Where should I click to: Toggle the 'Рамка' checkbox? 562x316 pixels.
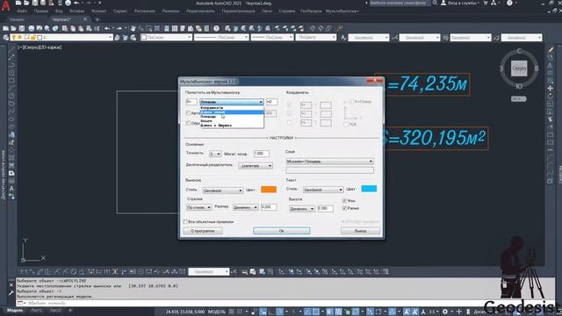pos(344,208)
